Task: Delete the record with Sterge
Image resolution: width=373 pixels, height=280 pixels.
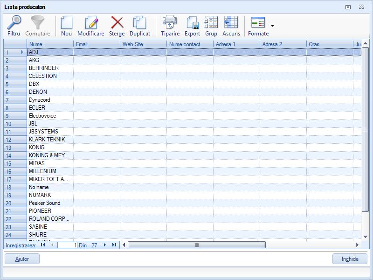Action: pos(117,26)
